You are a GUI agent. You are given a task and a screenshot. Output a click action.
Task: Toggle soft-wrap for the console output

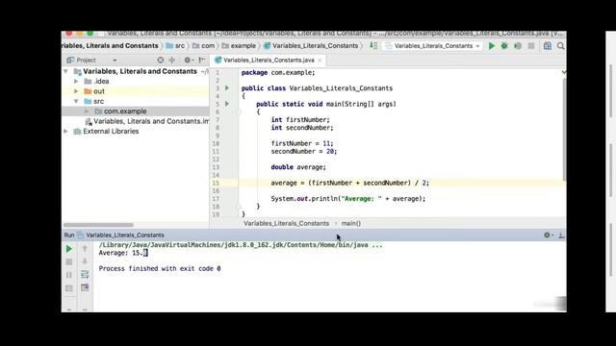click(x=85, y=274)
